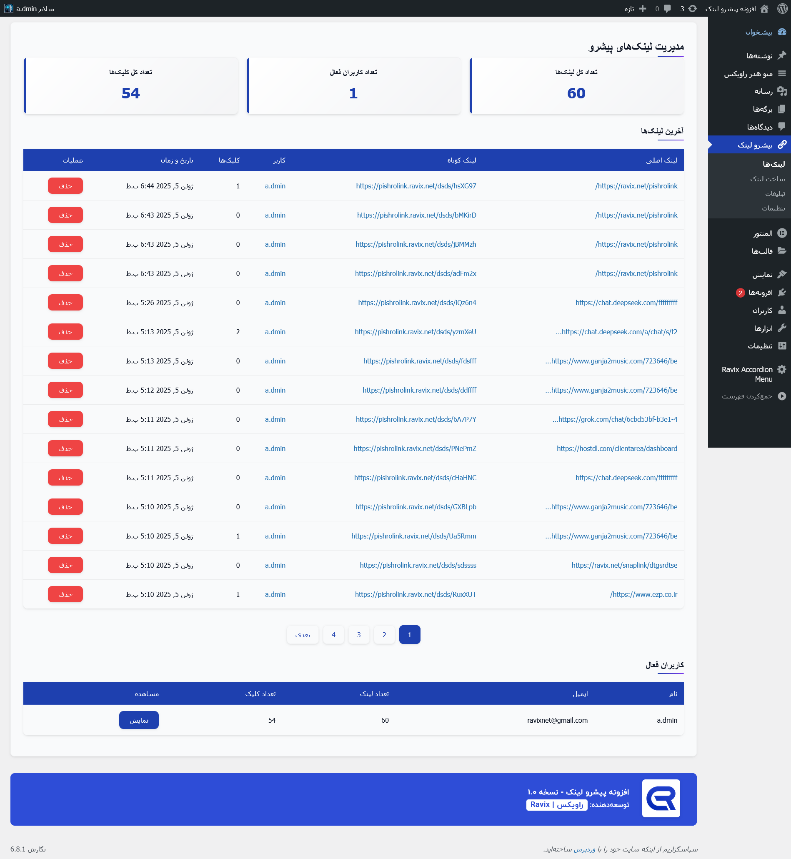The image size is (791, 859).
Task: Click the بعدی next page button
Action: 303,635
